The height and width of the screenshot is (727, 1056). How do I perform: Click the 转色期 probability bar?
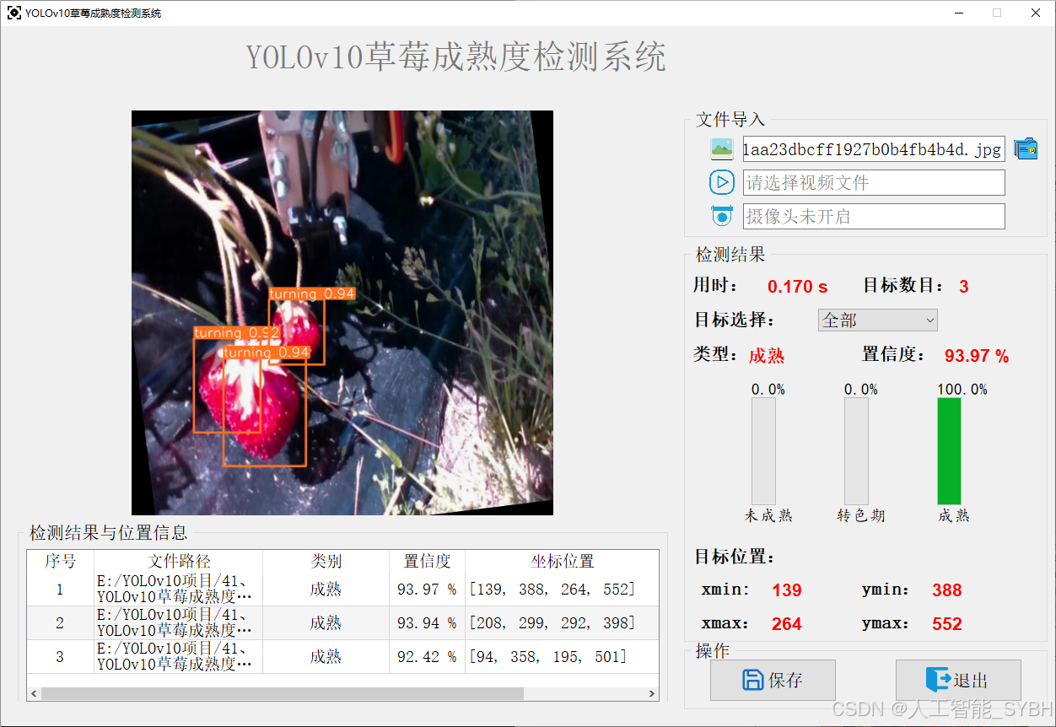tap(856, 451)
